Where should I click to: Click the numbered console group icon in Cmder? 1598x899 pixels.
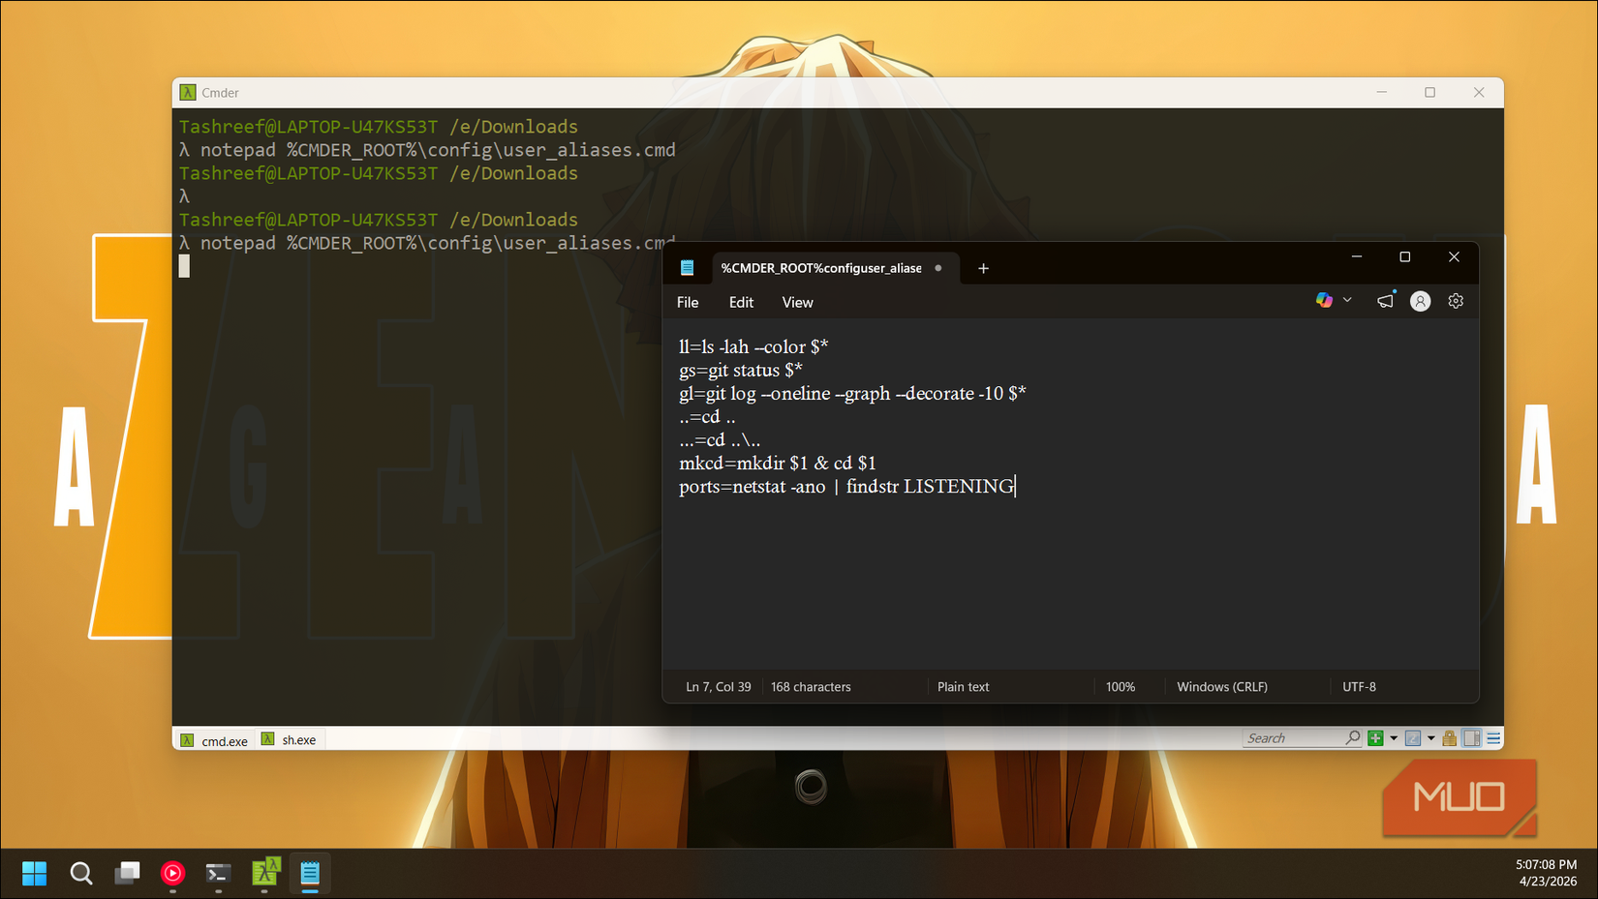pyautogui.click(x=1413, y=737)
